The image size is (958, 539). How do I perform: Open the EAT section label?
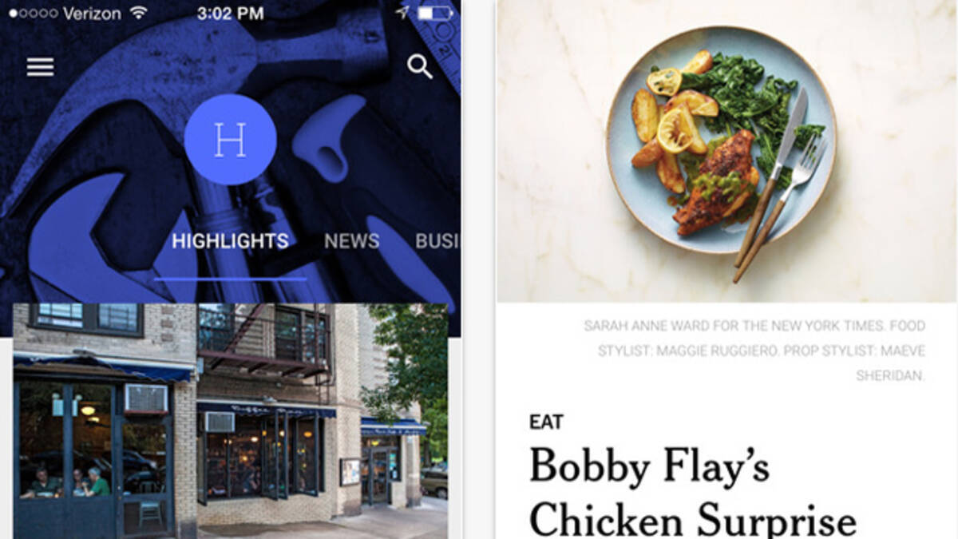click(546, 422)
